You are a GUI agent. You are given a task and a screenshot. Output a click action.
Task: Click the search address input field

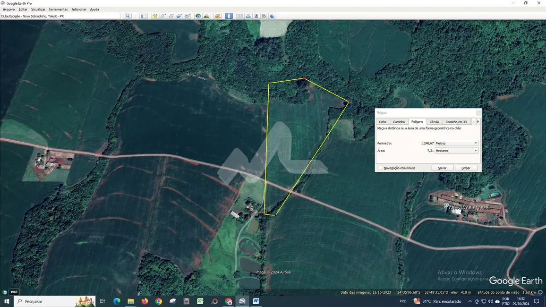coord(60,16)
